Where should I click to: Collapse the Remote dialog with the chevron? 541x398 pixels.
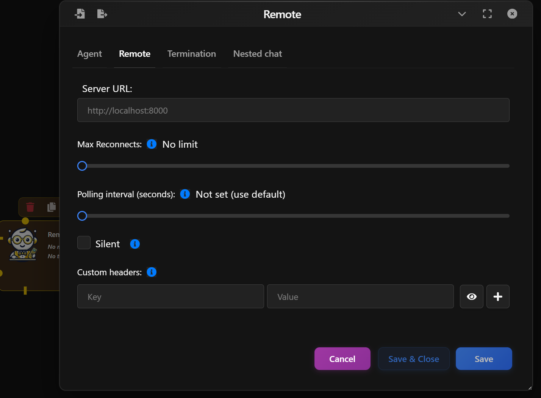(x=462, y=14)
